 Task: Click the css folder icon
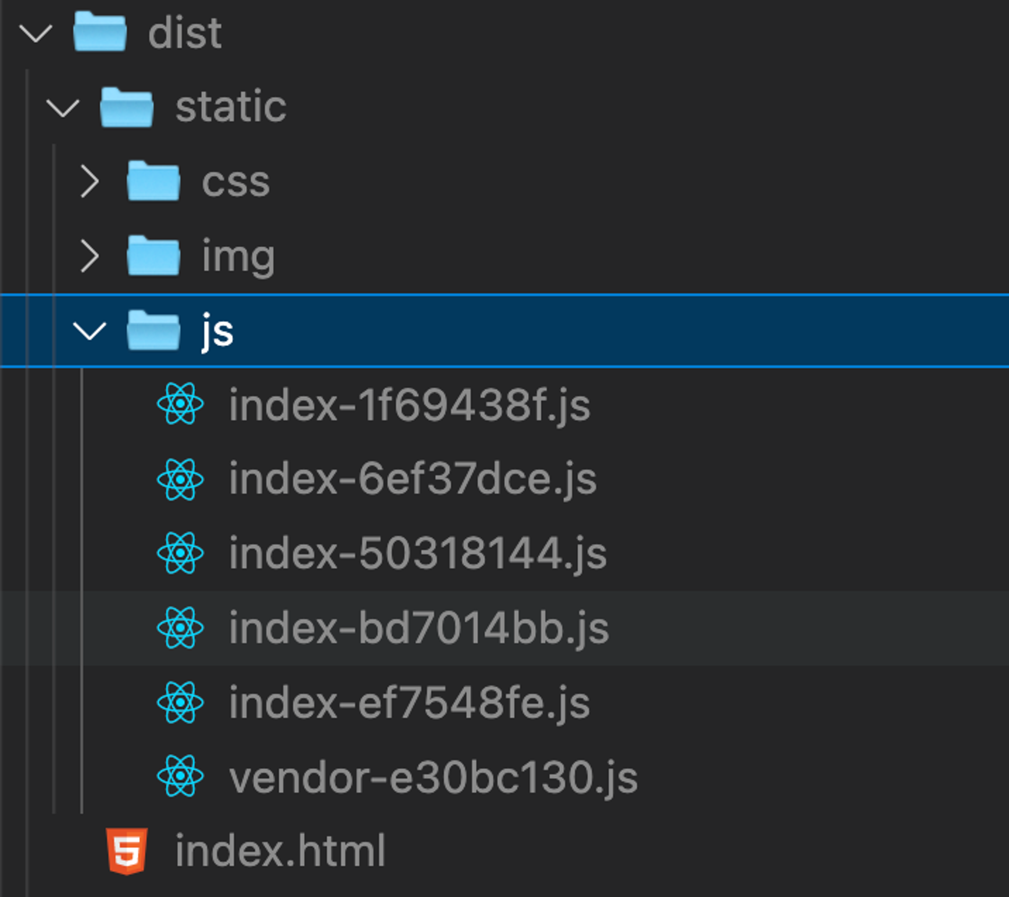coord(153,181)
